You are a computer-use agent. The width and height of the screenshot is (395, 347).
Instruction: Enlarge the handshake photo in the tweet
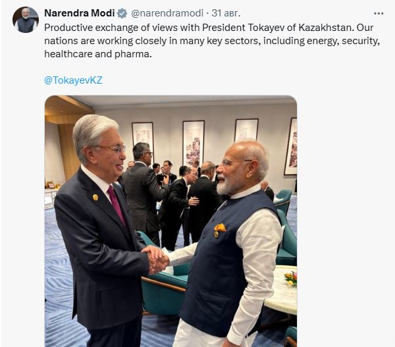click(171, 221)
